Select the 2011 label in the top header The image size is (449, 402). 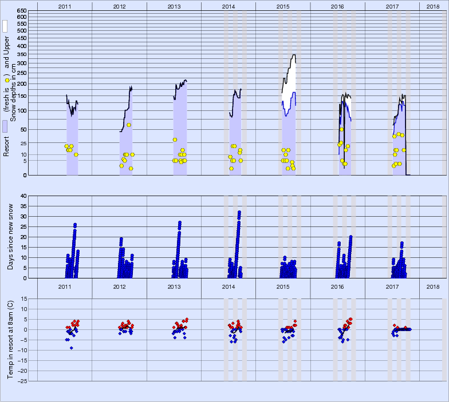point(65,6)
